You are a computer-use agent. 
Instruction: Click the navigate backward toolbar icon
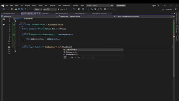tap(4, 9)
